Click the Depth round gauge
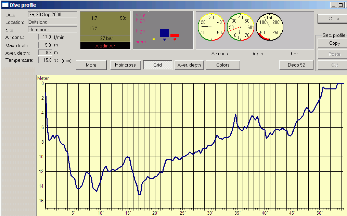The height and width of the screenshot is (216, 347). tap(241, 27)
